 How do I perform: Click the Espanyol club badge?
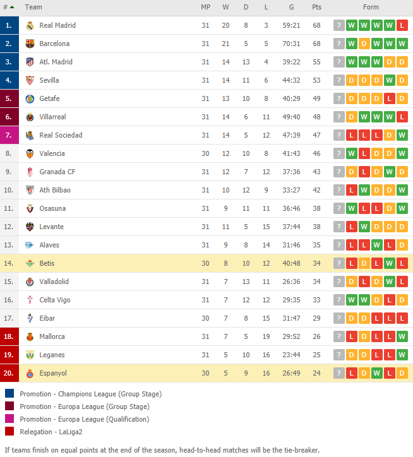(x=30, y=373)
